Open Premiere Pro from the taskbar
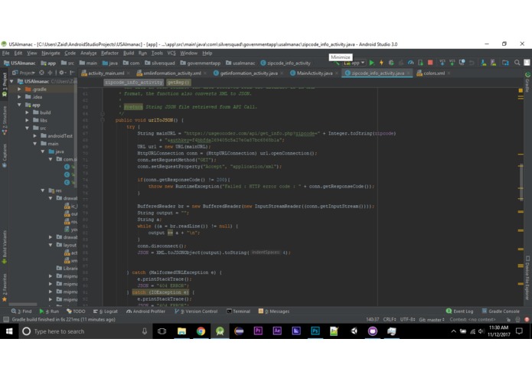Screen dimensions: 532x378 tap(258, 331)
